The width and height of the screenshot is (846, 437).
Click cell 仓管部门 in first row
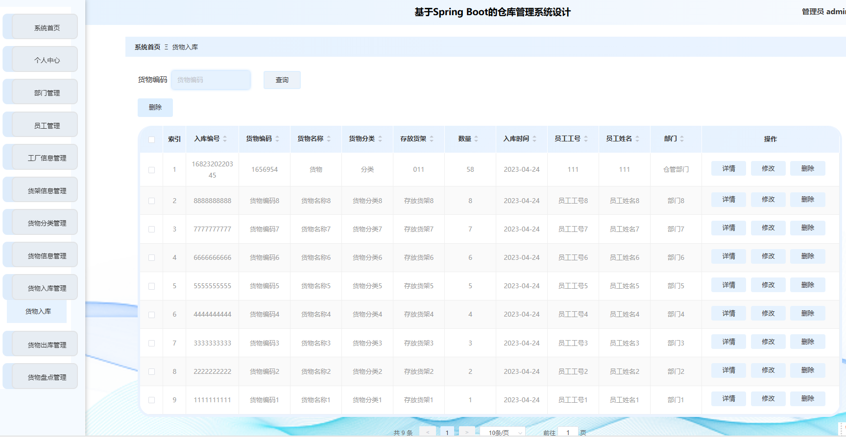(676, 169)
